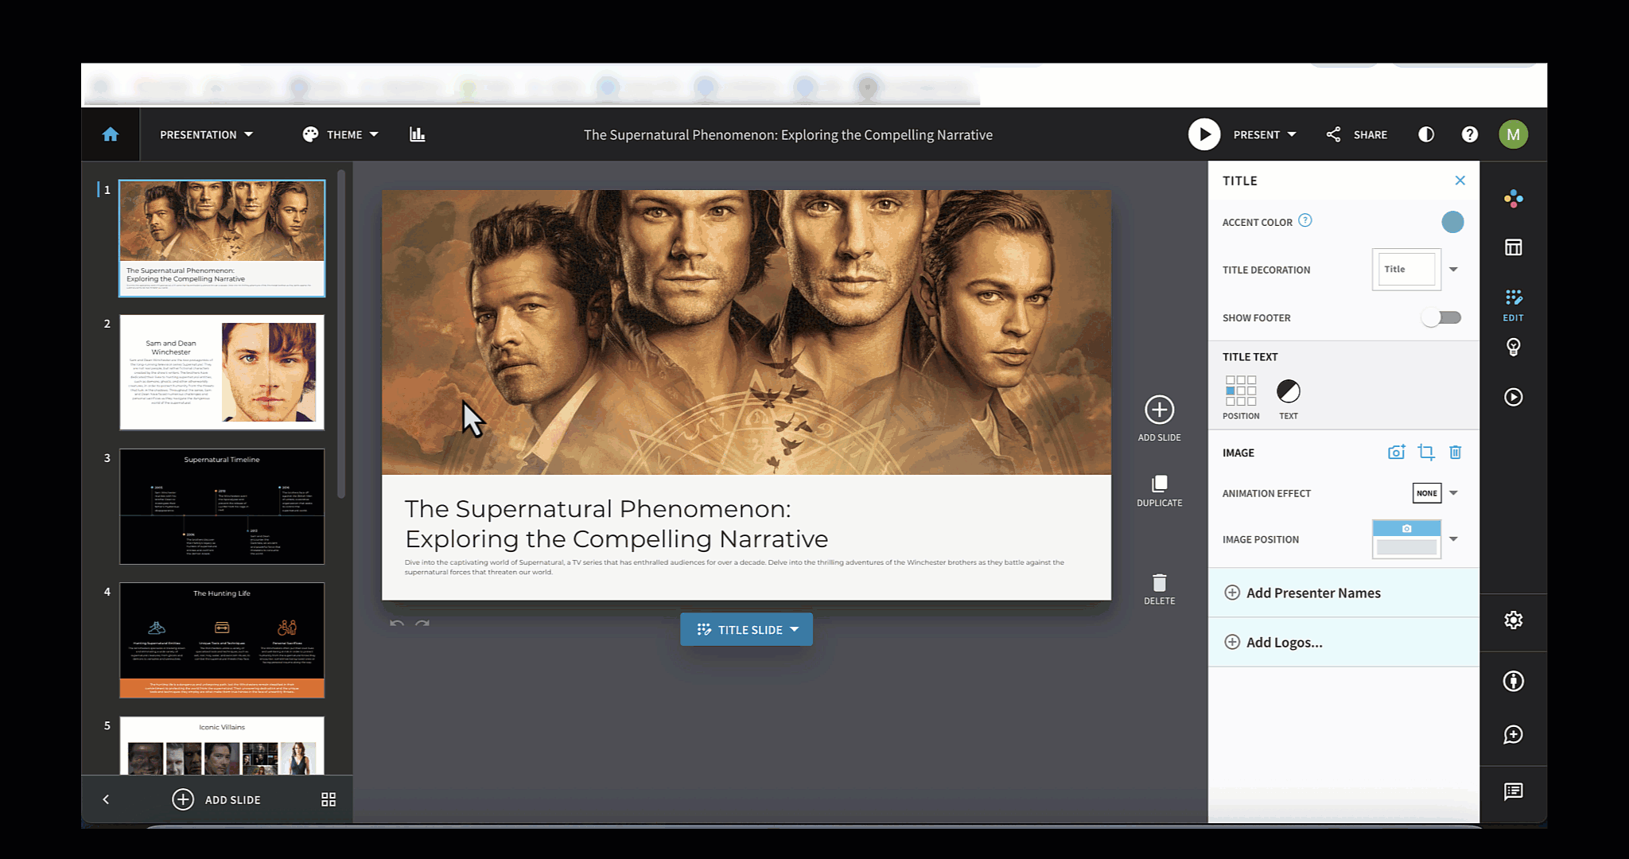Toggle the dark mode contrast icon
The width and height of the screenshot is (1629, 859).
point(1426,134)
